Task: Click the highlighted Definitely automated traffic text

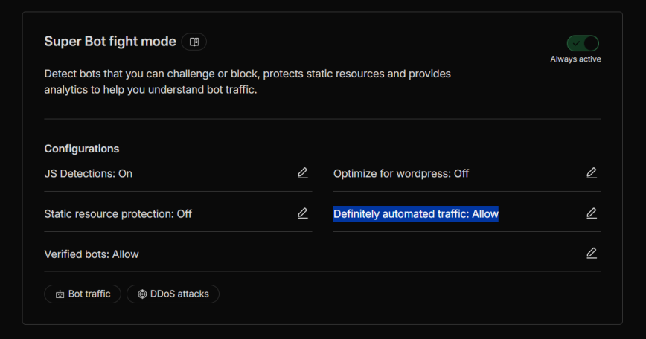Action: (x=415, y=213)
